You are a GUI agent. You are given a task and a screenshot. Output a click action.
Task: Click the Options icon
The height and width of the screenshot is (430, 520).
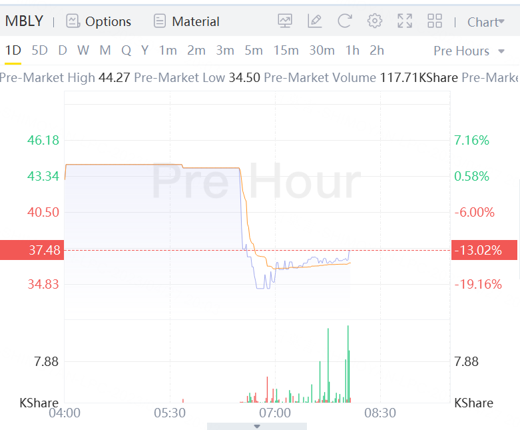click(x=73, y=21)
